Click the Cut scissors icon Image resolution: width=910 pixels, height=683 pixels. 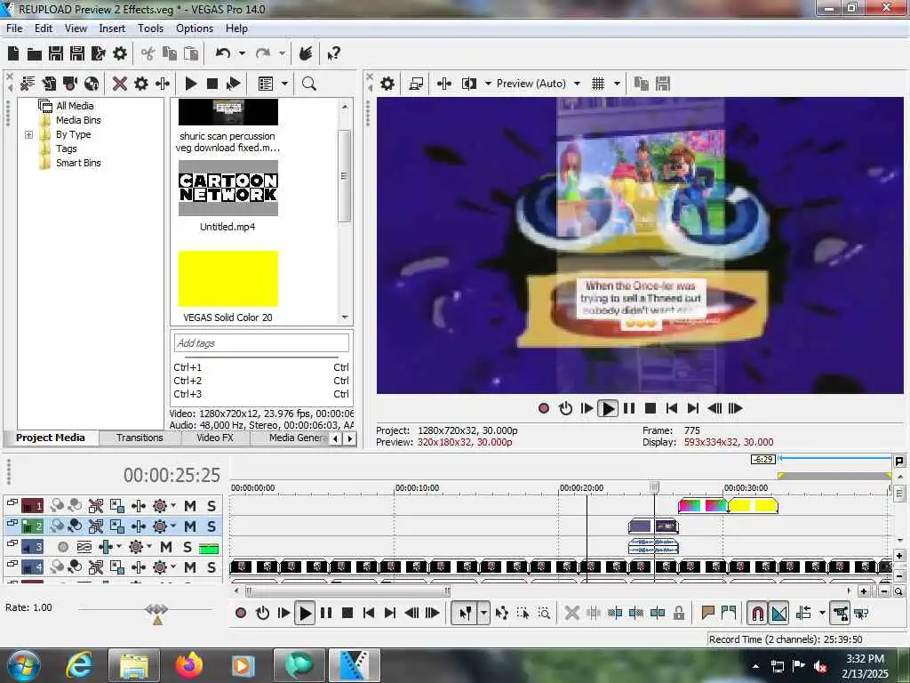pos(148,54)
